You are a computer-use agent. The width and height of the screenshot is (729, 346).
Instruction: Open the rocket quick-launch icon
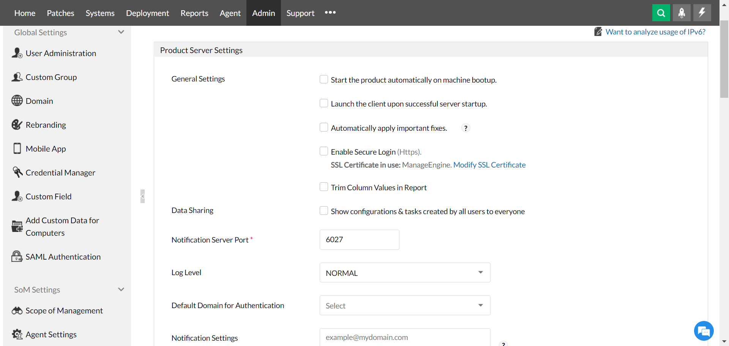click(682, 13)
